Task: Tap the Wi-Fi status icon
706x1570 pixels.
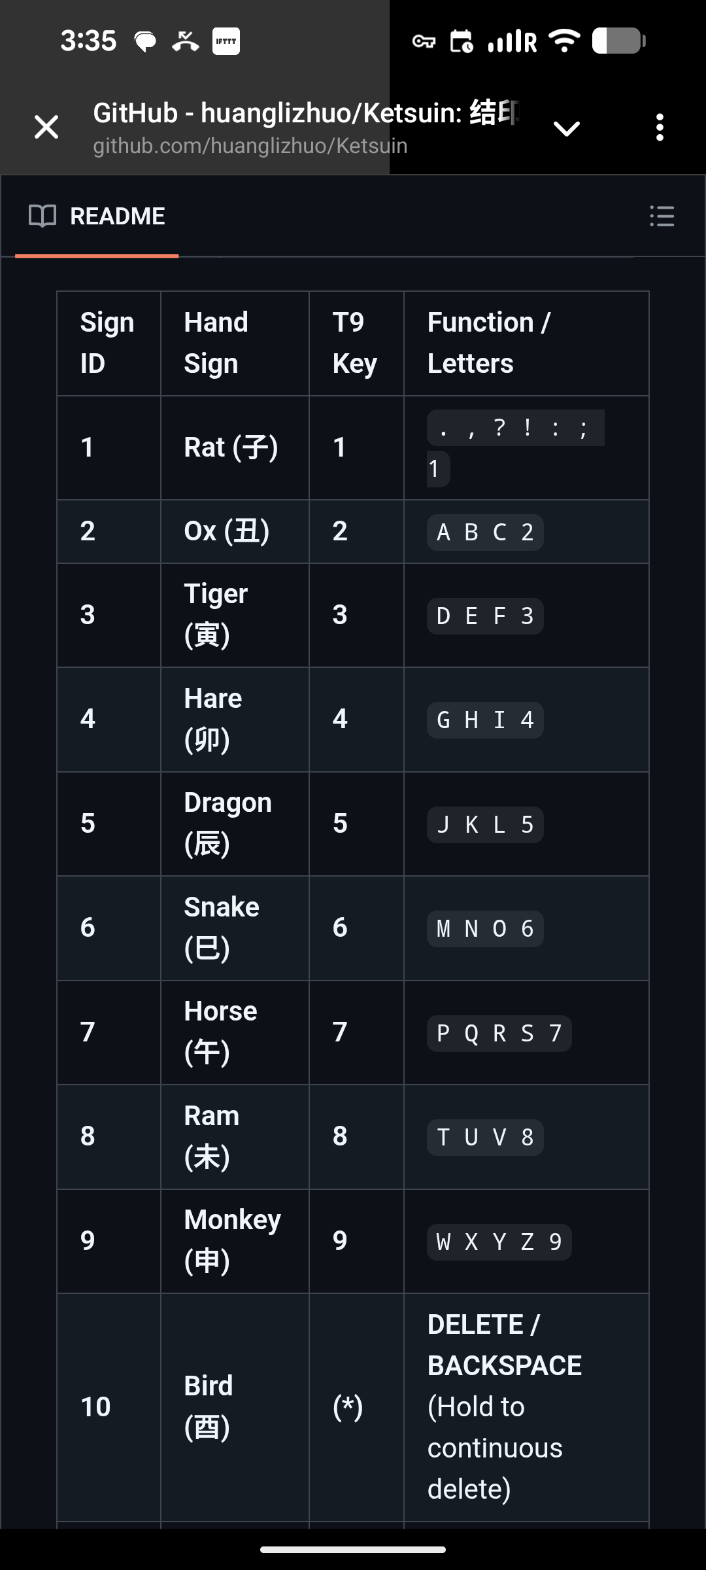Action: point(564,41)
